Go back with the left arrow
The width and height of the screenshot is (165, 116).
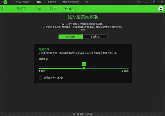click(x=3, y=9)
